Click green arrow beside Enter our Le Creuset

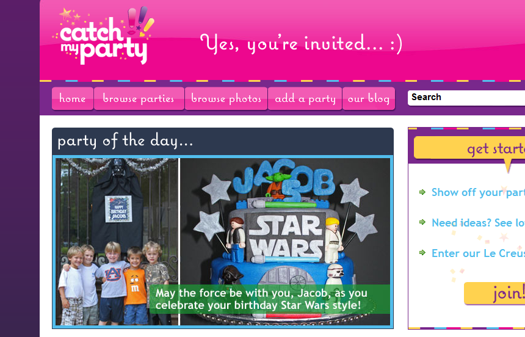[422, 252]
